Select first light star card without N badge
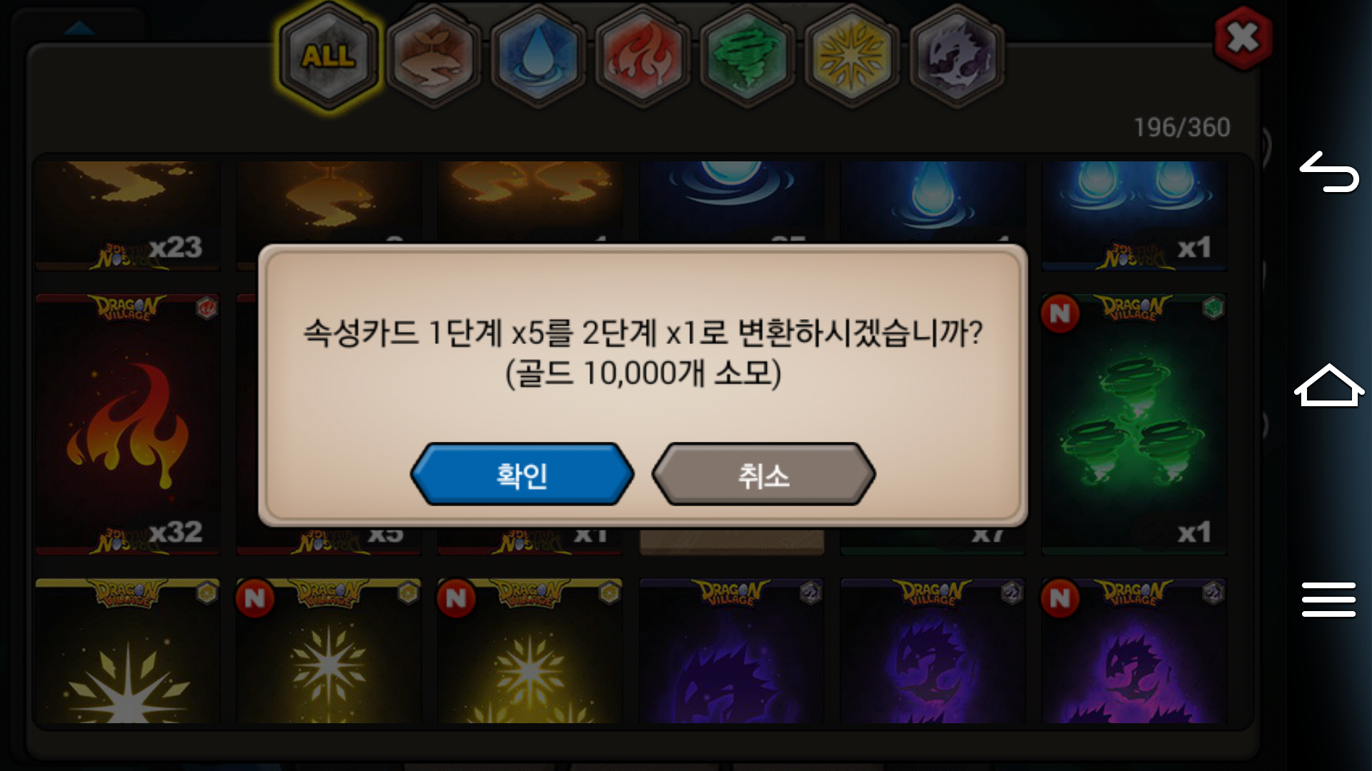This screenshot has width=1372, height=771. tap(128, 651)
